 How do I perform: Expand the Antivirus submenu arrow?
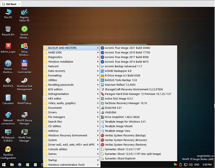click(x=98, y=131)
